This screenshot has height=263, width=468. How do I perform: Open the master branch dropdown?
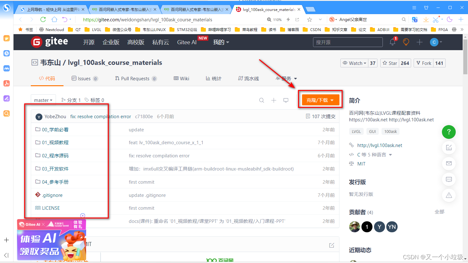[43, 100]
